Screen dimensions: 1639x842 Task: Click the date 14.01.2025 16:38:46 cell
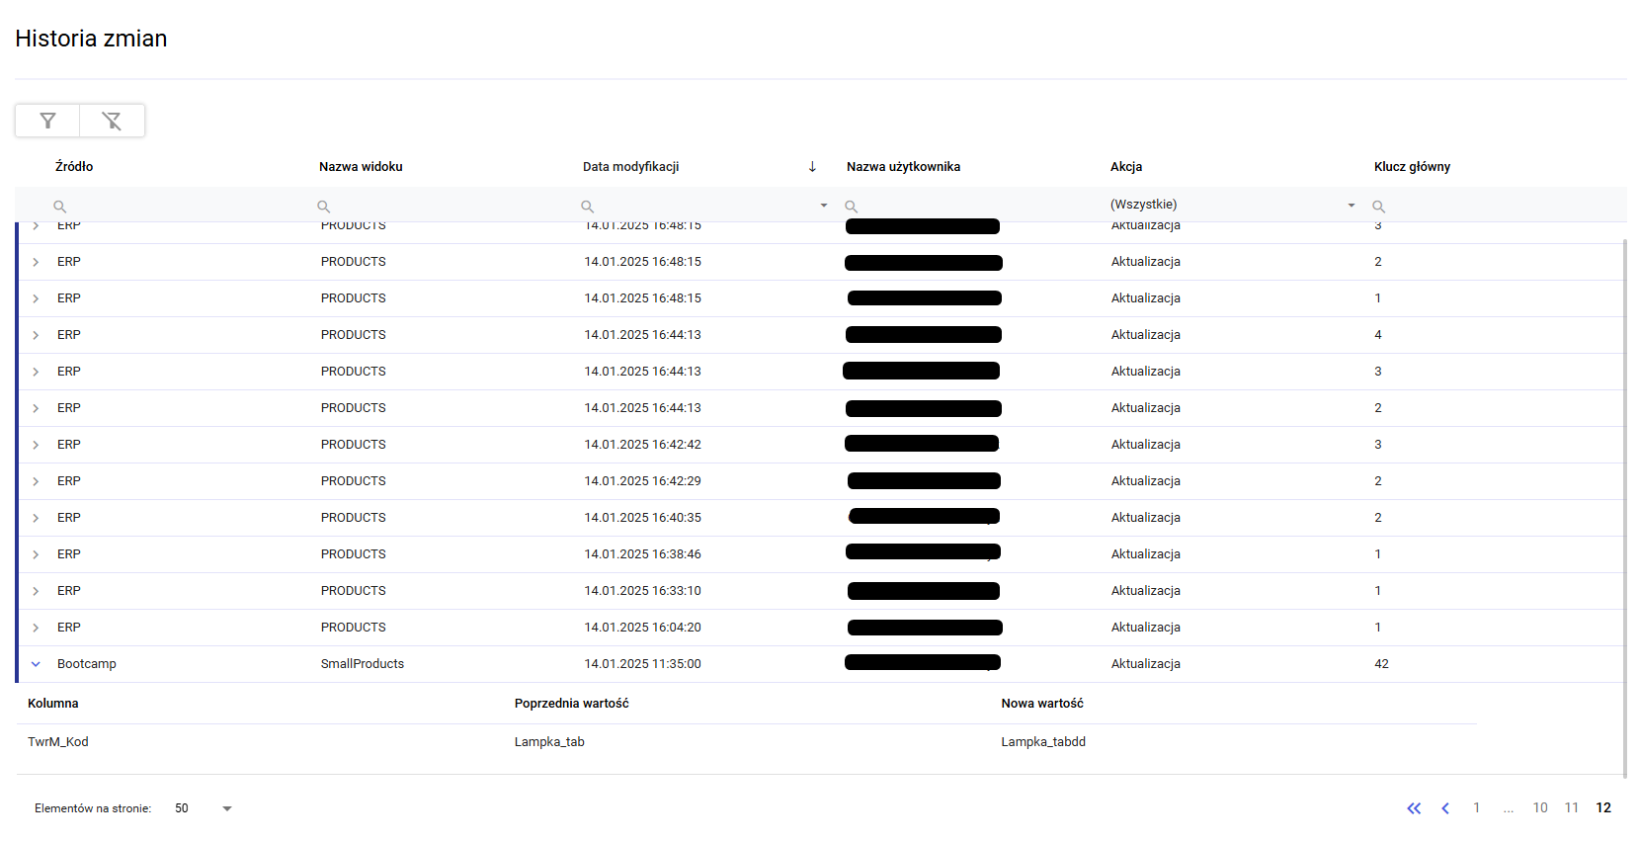tap(642, 554)
